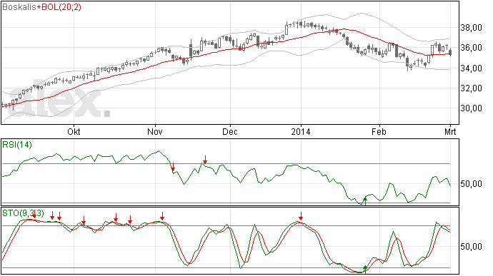Click the 30,00 price axis value
493x276 pixels.
(x=471, y=108)
